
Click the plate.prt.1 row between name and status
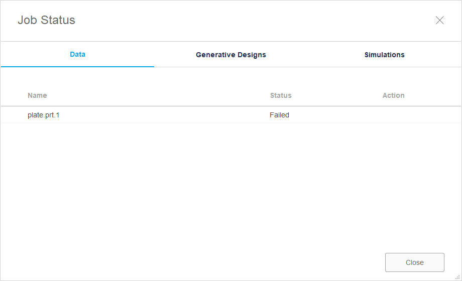[161, 115]
